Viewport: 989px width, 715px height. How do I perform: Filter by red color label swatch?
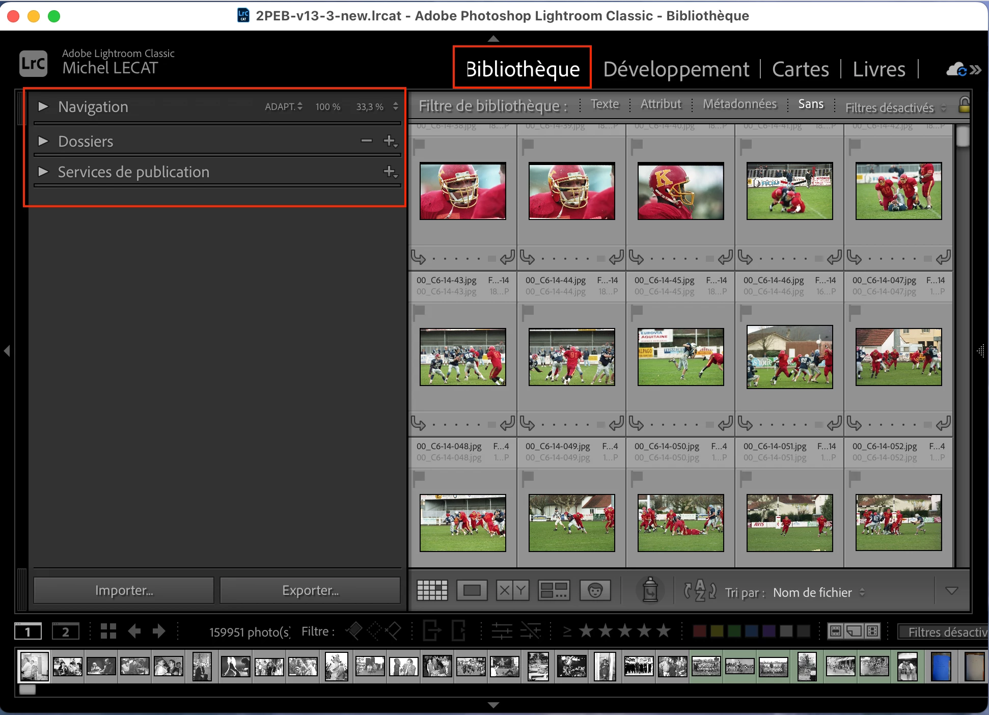tap(700, 631)
